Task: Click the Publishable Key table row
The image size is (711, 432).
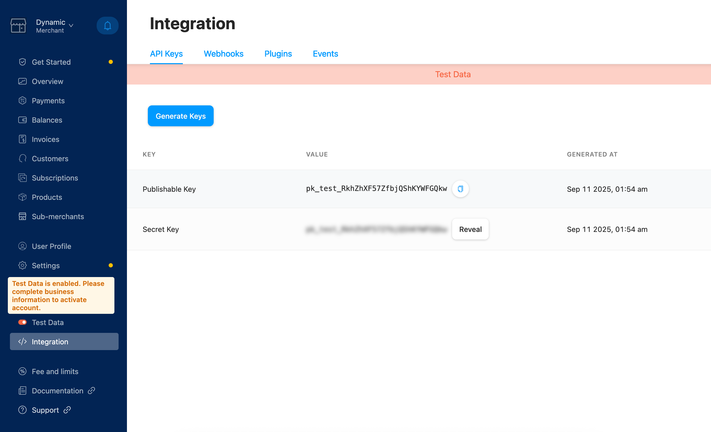Action: 169,189
